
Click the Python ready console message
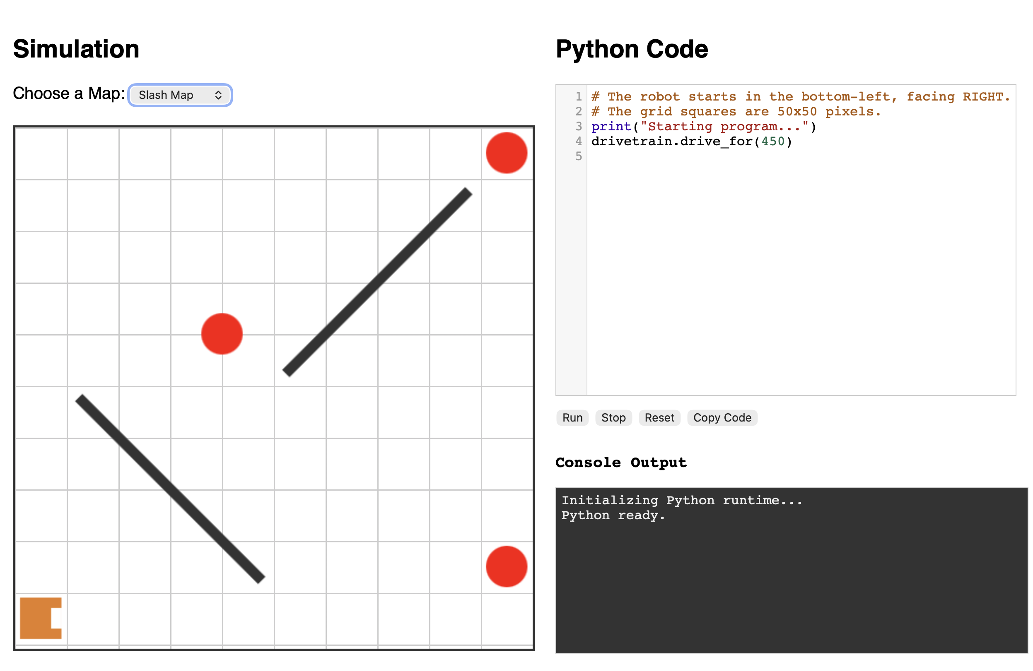(613, 515)
